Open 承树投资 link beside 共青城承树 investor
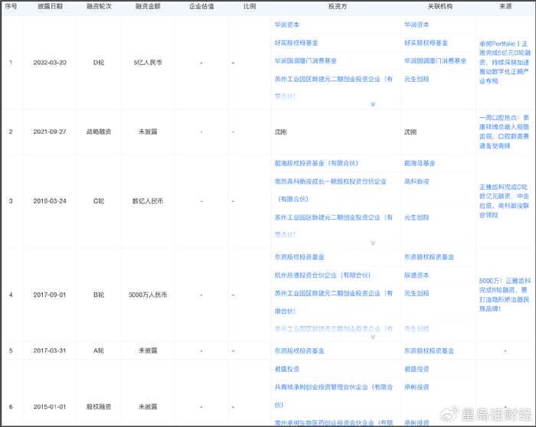Viewport: 536px width, 427px height. [x=417, y=387]
